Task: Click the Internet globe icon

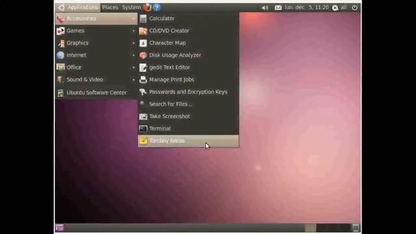Action: pos(60,55)
